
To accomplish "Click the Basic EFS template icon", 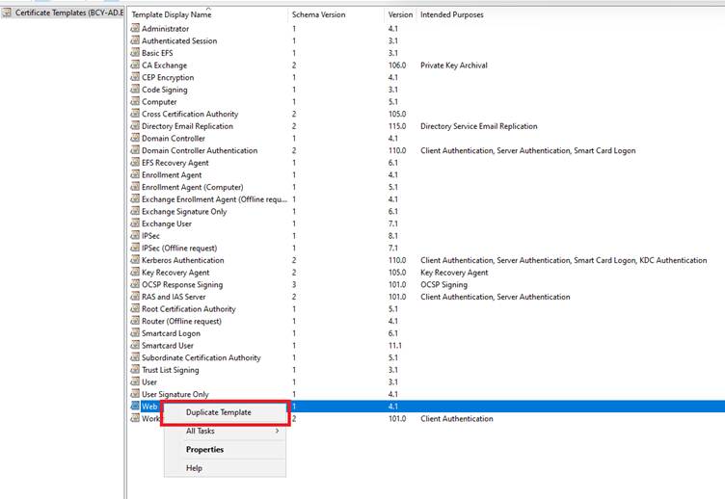I will click(135, 53).
